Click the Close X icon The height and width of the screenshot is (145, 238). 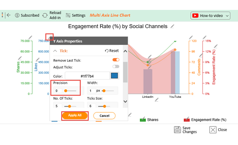pyautogui.click(x=213, y=130)
